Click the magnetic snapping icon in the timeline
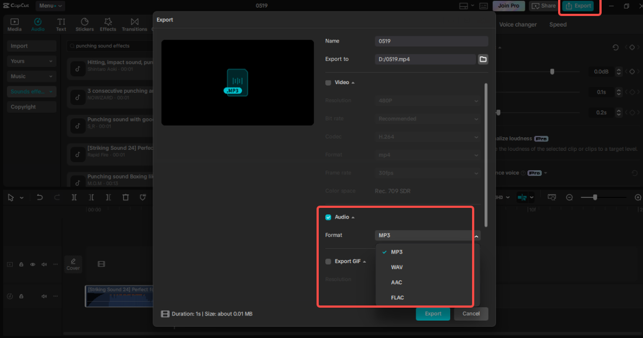Image resolution: width=643 pixels, height=338 pixels. tap(522, 197)
